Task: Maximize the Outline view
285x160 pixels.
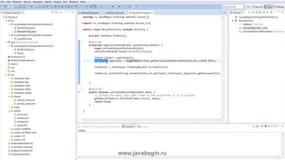Action: coord(282,12)
